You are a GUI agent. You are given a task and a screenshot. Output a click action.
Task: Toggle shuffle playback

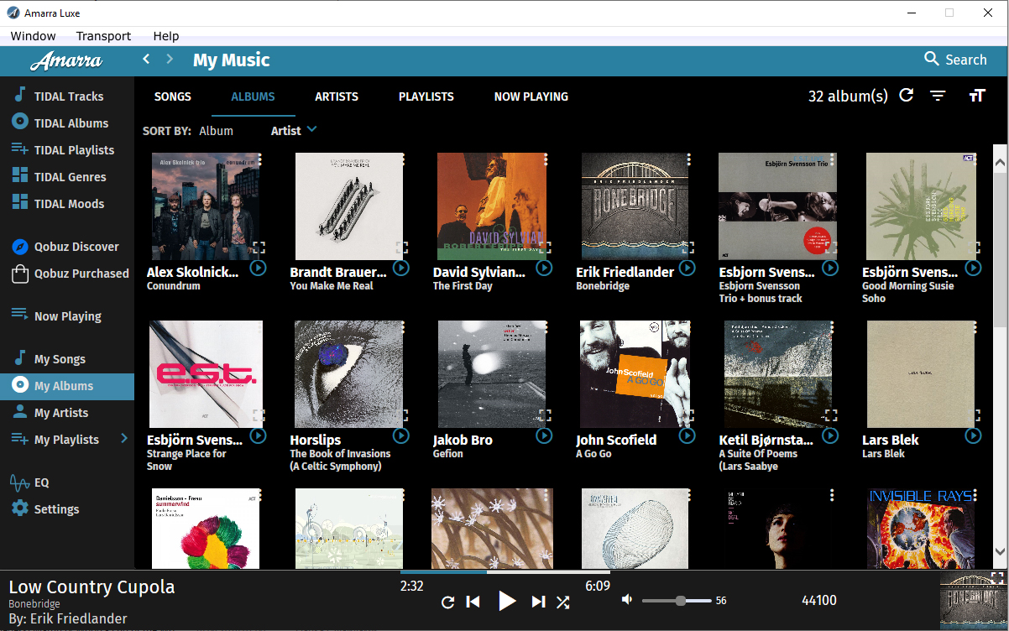[x=563, y=602]
